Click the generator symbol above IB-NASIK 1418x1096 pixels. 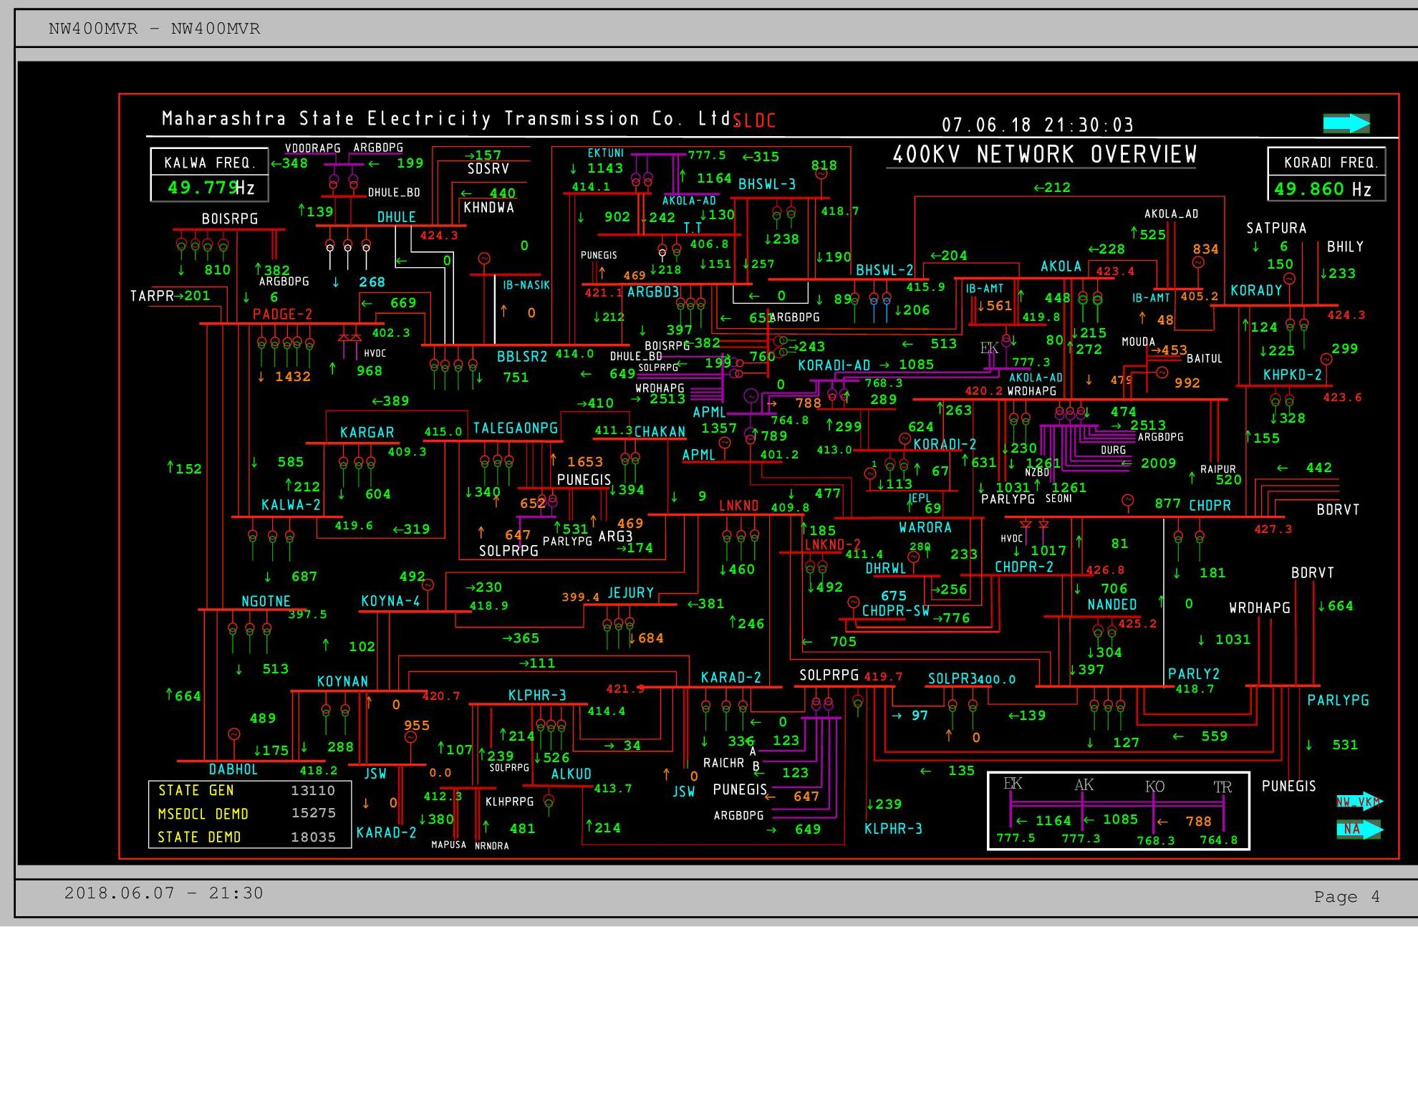tap(483, 259)
